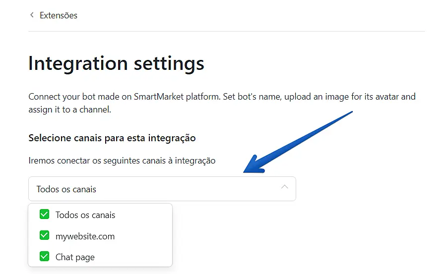Click the words assign it to a channel

tap(69, 110)
